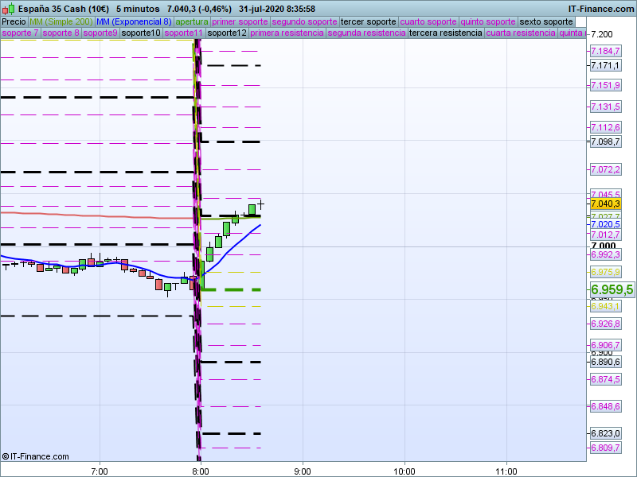Choose the soporte9 label
The width and height of the screenshot is (637, 477).
point(100,33)
